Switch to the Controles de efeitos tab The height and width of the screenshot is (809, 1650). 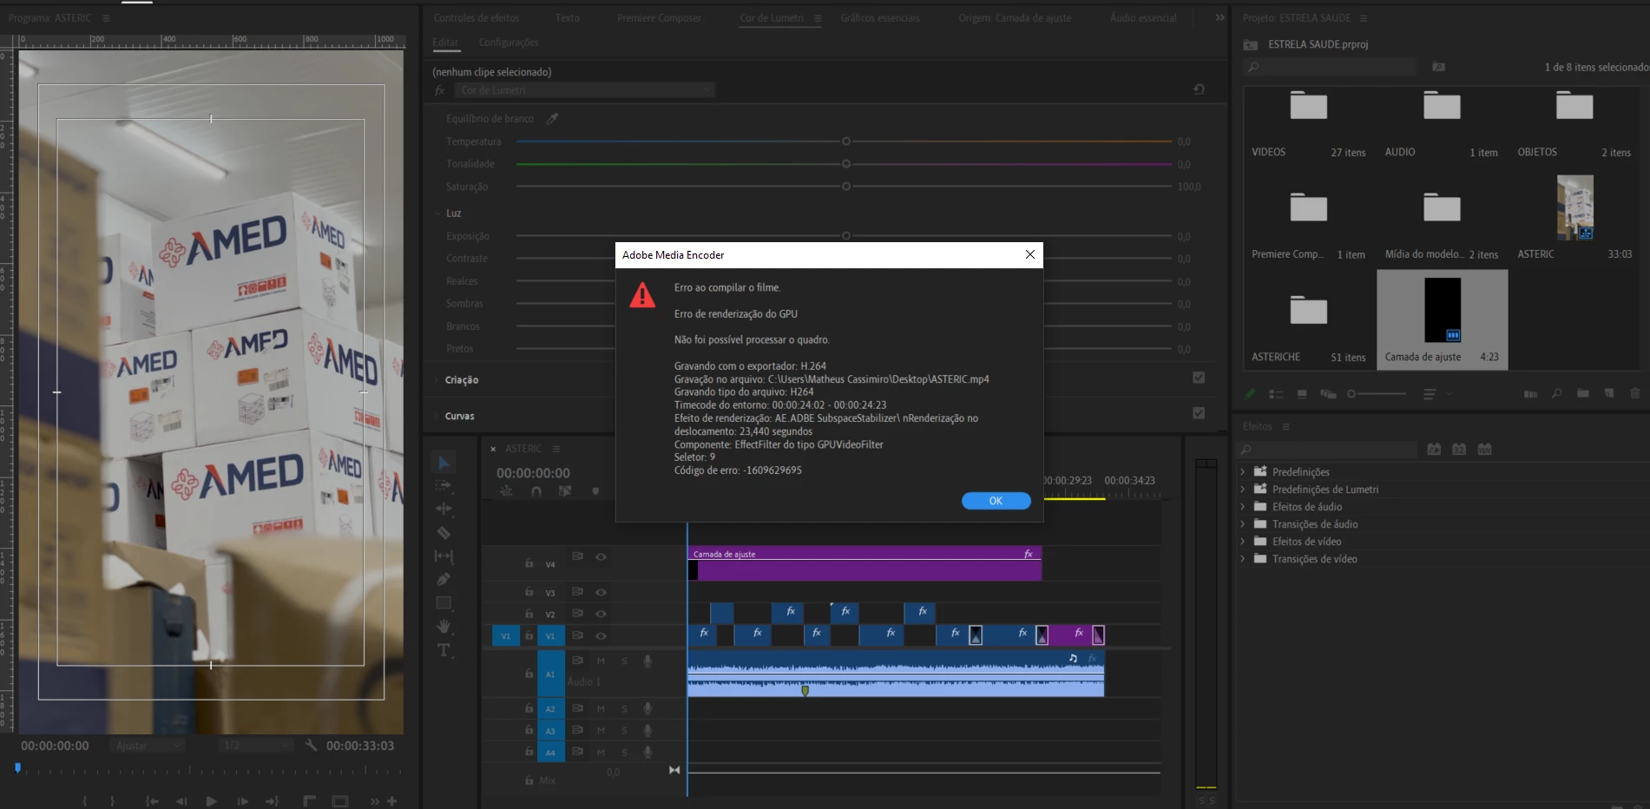[x=477, y=18]
